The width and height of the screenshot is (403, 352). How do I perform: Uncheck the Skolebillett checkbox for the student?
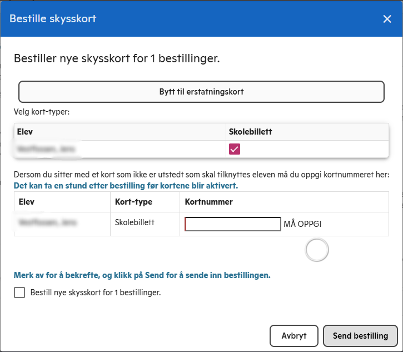pos(235,149)
